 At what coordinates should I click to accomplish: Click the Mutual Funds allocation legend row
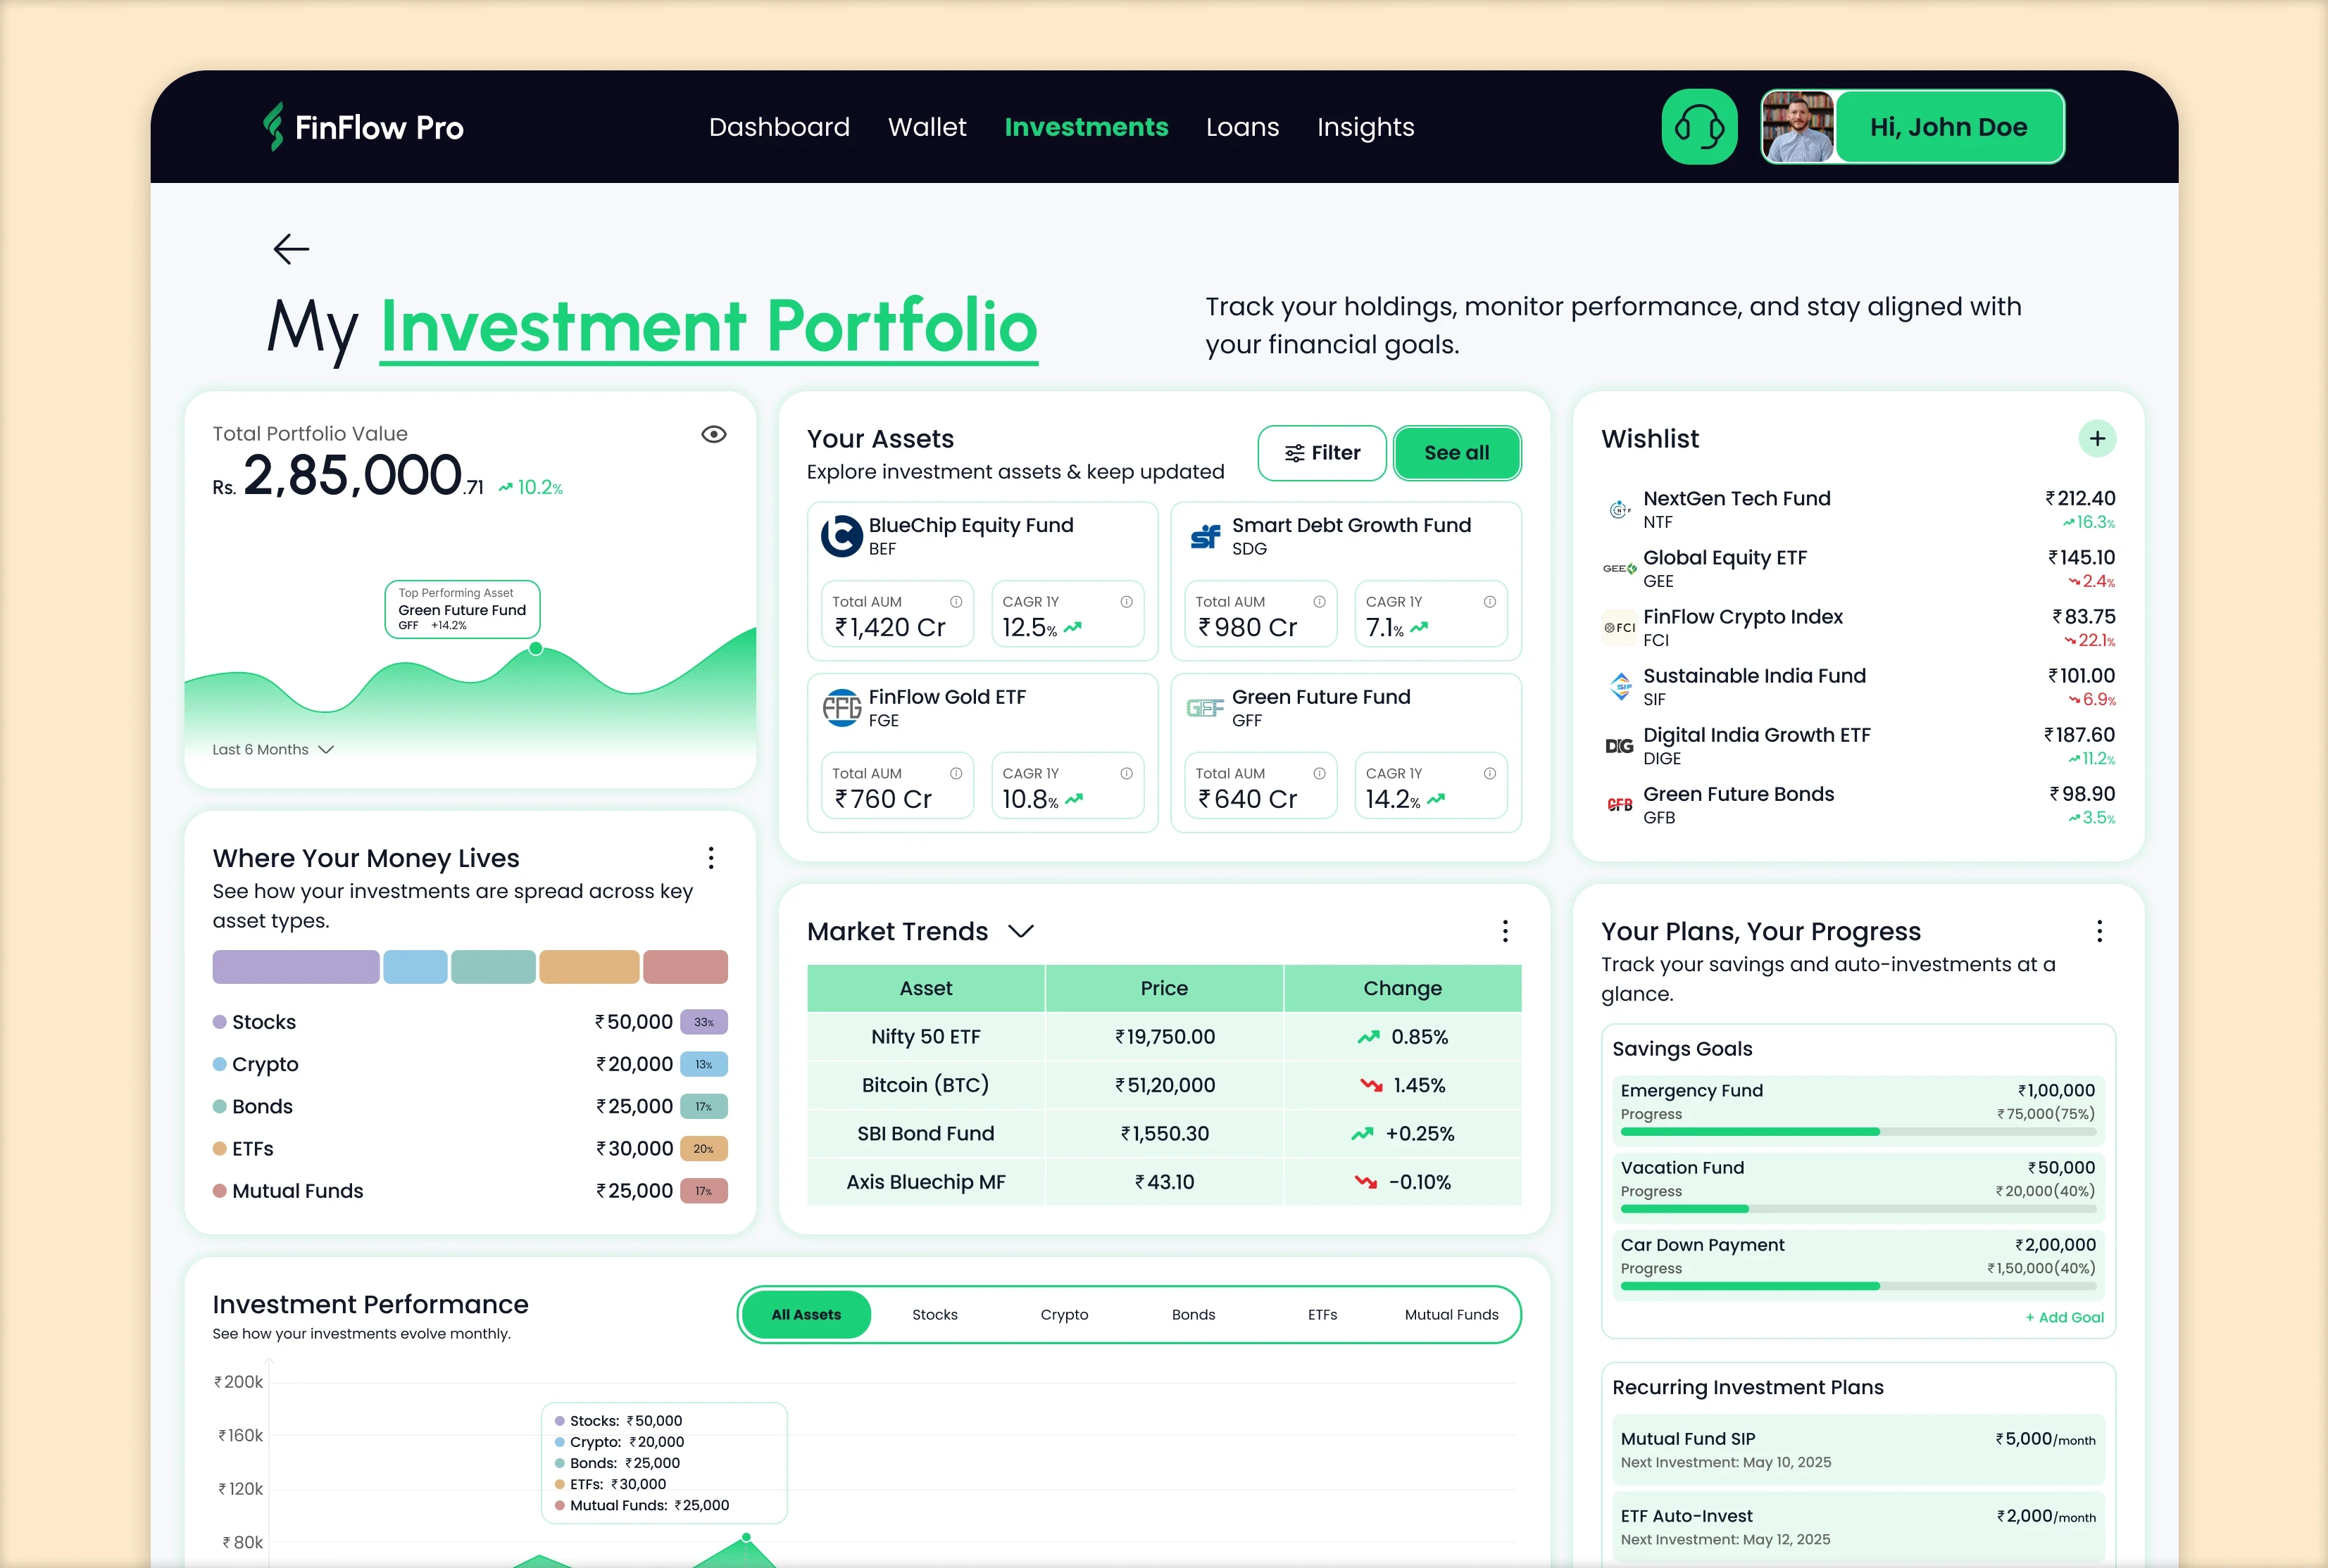click(x=469, y=1191)
